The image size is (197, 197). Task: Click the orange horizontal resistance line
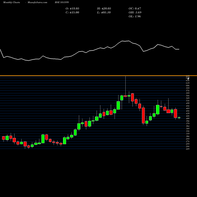(98, 76)
